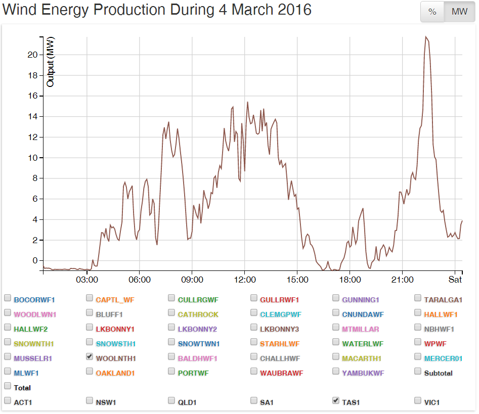Select the MW units button

pos(459,12)
